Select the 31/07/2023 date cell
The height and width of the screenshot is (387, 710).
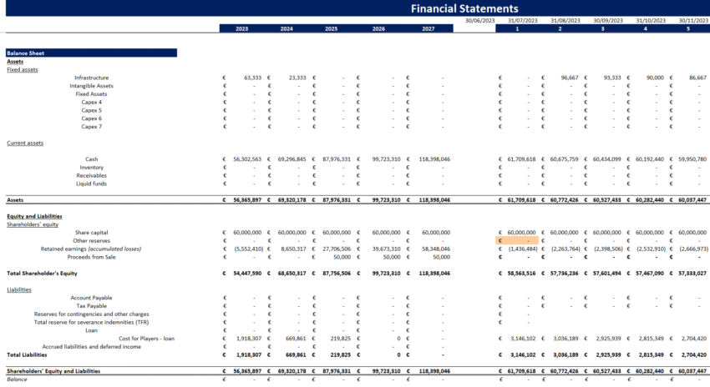523,21
